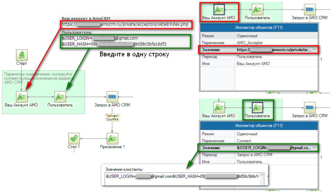Viewport: 333px width, 192px height.
Task: Click the &USER_LOGIN line under Пользователь heading
Action: coord(100,38)
